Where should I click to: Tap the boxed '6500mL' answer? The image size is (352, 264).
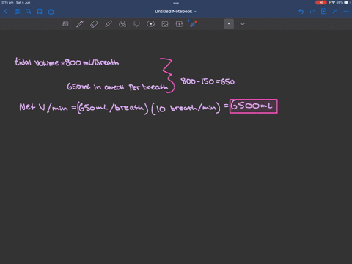254,106
